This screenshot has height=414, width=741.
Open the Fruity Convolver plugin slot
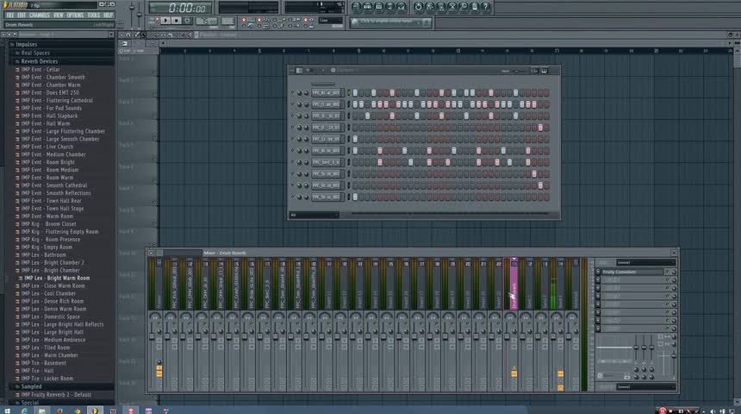coord(632,272)
